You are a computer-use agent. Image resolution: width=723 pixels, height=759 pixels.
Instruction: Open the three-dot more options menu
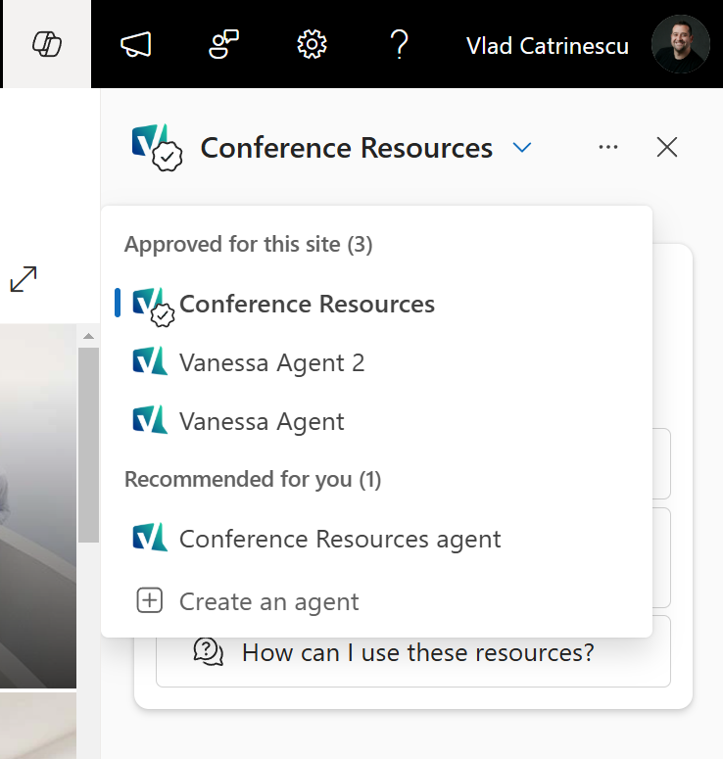tap(608, 147)
